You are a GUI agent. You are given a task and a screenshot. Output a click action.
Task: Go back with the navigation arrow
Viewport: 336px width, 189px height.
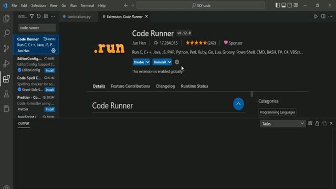[x=126, y=5]
